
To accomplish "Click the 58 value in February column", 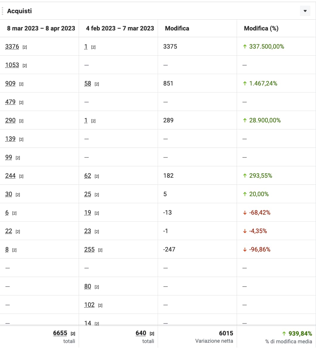I will coord(87,83).
